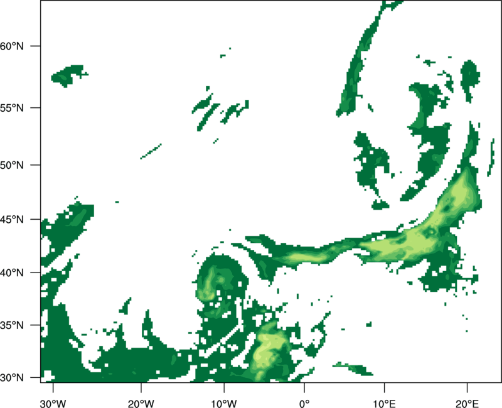The width and height of the screenshot is (502, 408).
Task: Click the 45°N latitude label
Action: [12, 219]
